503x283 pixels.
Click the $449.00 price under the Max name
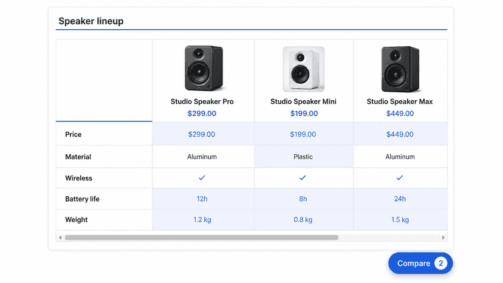[x=400, y=114]
